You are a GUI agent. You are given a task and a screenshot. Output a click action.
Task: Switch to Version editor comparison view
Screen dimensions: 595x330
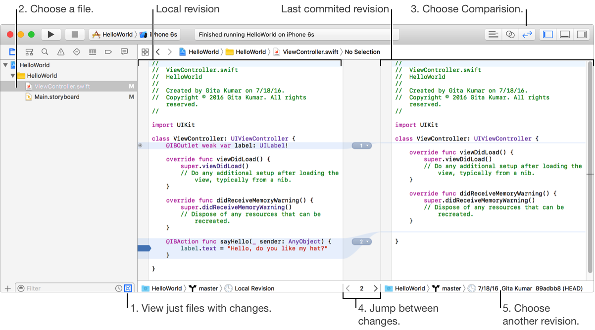point(527,35)
